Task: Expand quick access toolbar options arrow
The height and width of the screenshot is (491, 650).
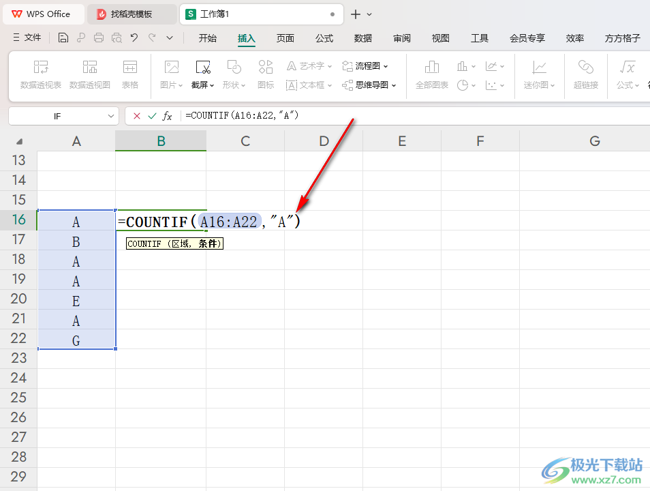Action: click(x=170, y=38)
